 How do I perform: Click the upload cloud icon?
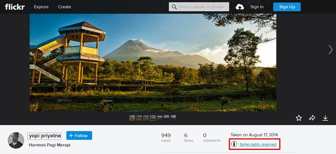pyautogui.click(x=240, y=7)
